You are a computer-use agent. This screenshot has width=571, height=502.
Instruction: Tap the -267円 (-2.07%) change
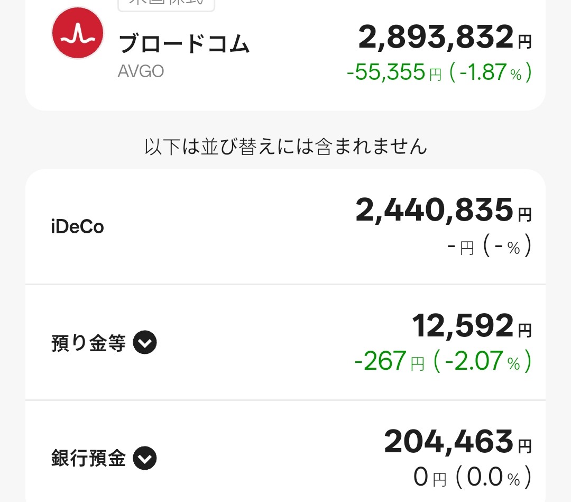tap(443, 361)
